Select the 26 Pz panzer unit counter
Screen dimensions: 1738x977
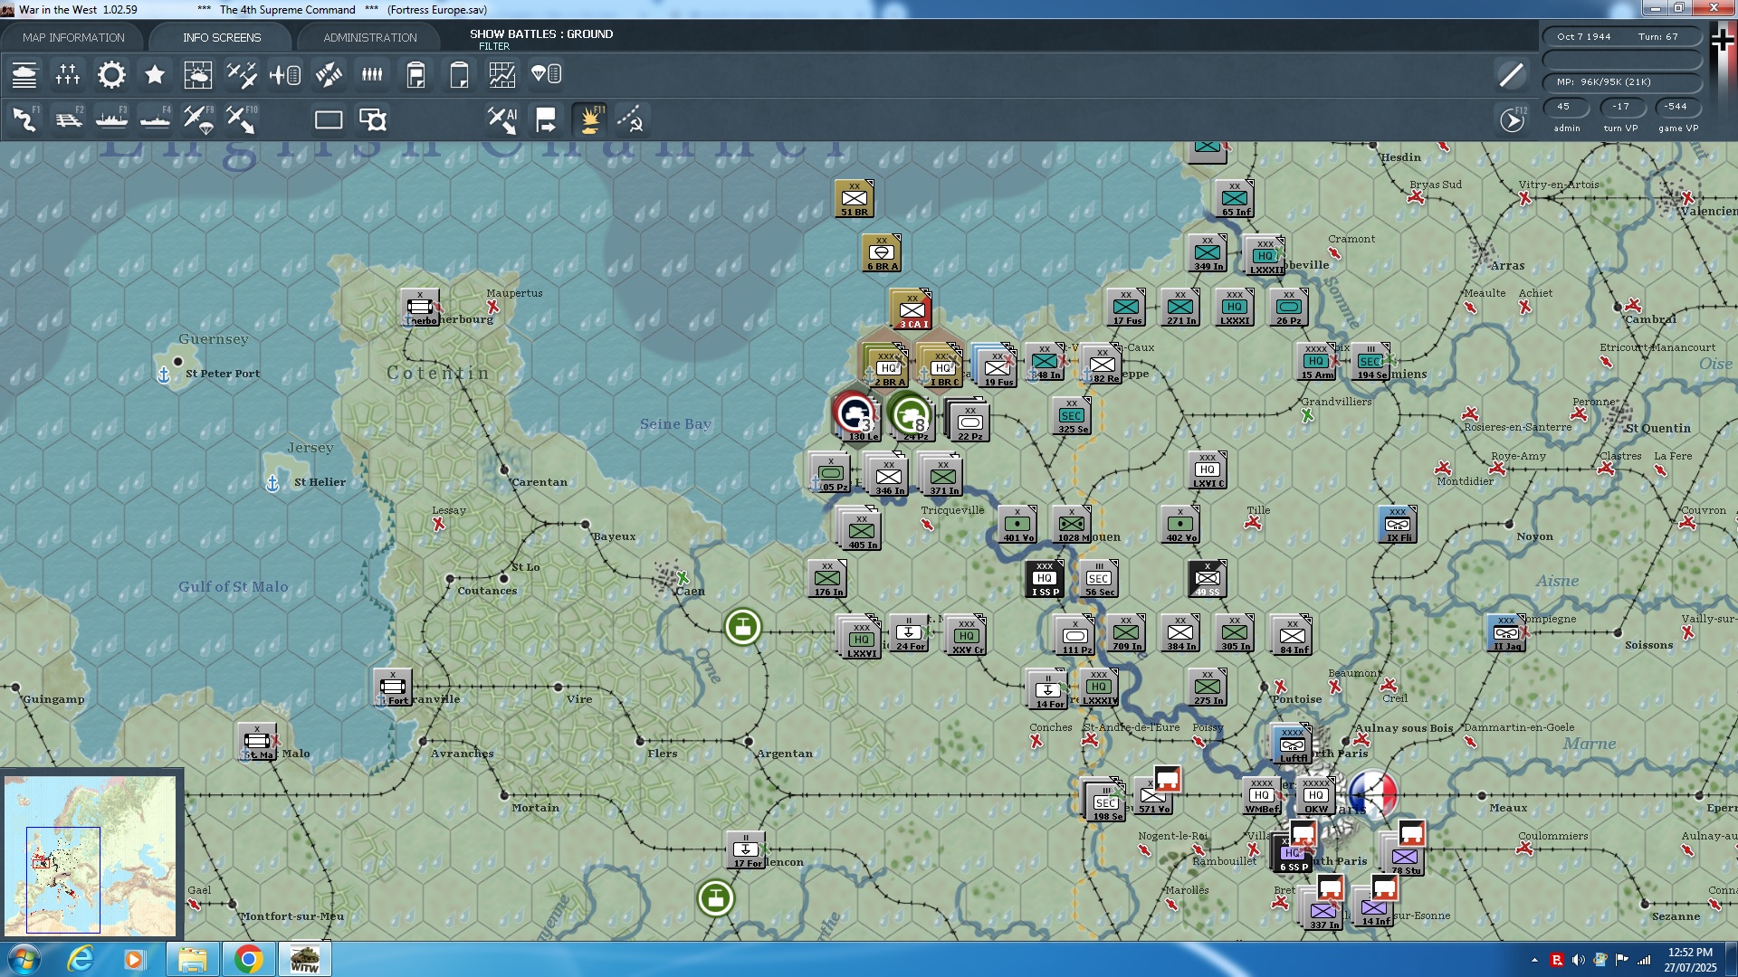pyautogui.click(x=1288, y=308)
